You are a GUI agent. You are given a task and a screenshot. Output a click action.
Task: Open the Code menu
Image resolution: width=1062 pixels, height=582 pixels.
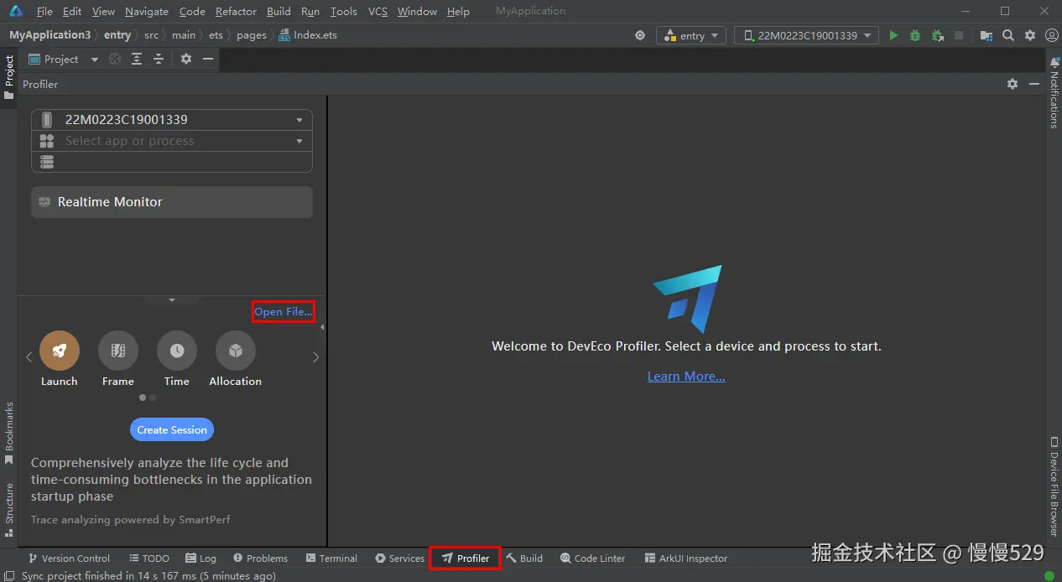pos(192,11)
